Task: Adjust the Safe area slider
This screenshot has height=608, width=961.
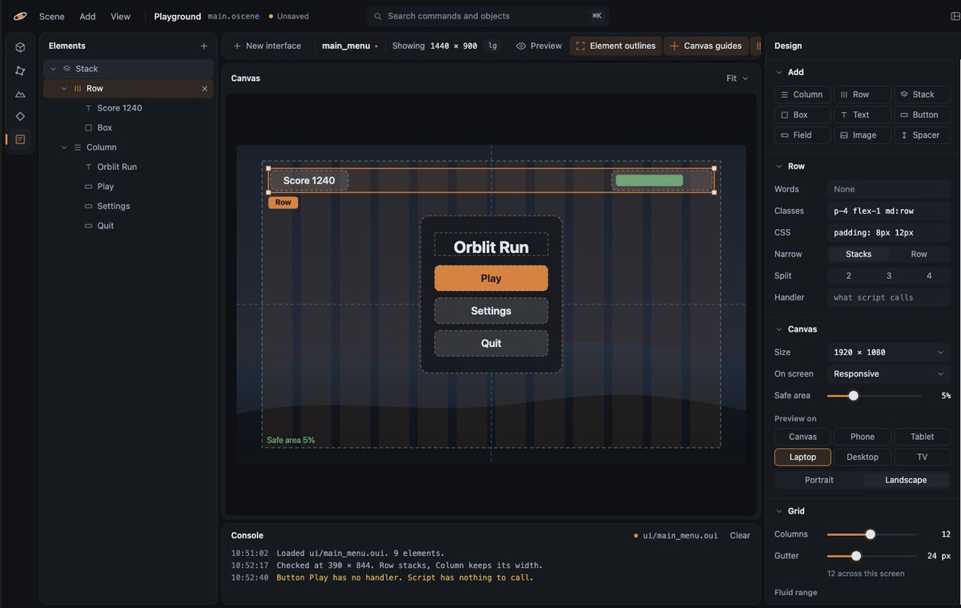Action: (854, 396)
